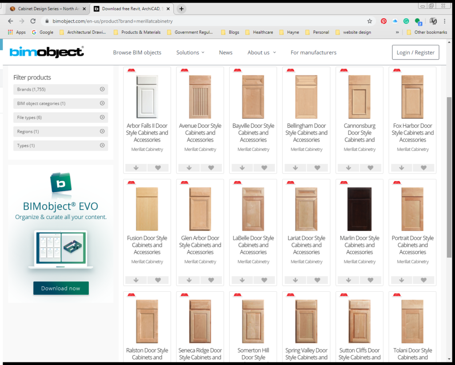Go back to the previous page
Viewport: 455px width, 365px height.
(11, 21)
